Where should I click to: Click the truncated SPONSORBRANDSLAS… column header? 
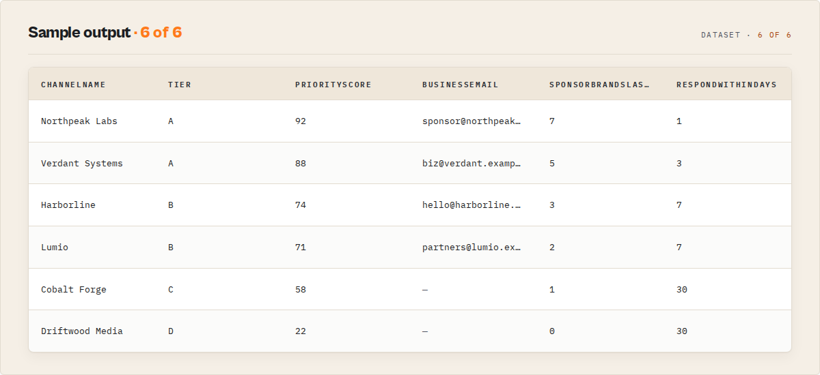click(599, 85)
